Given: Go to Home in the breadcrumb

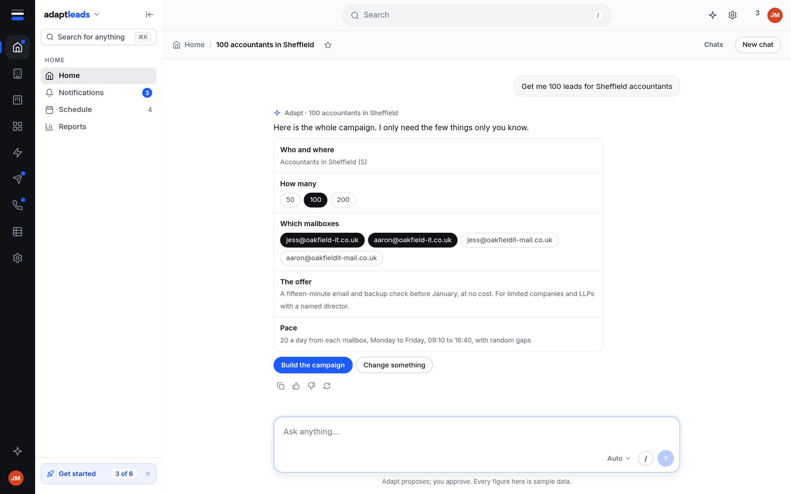Looking at the screenshot, I should click(189, 45).
